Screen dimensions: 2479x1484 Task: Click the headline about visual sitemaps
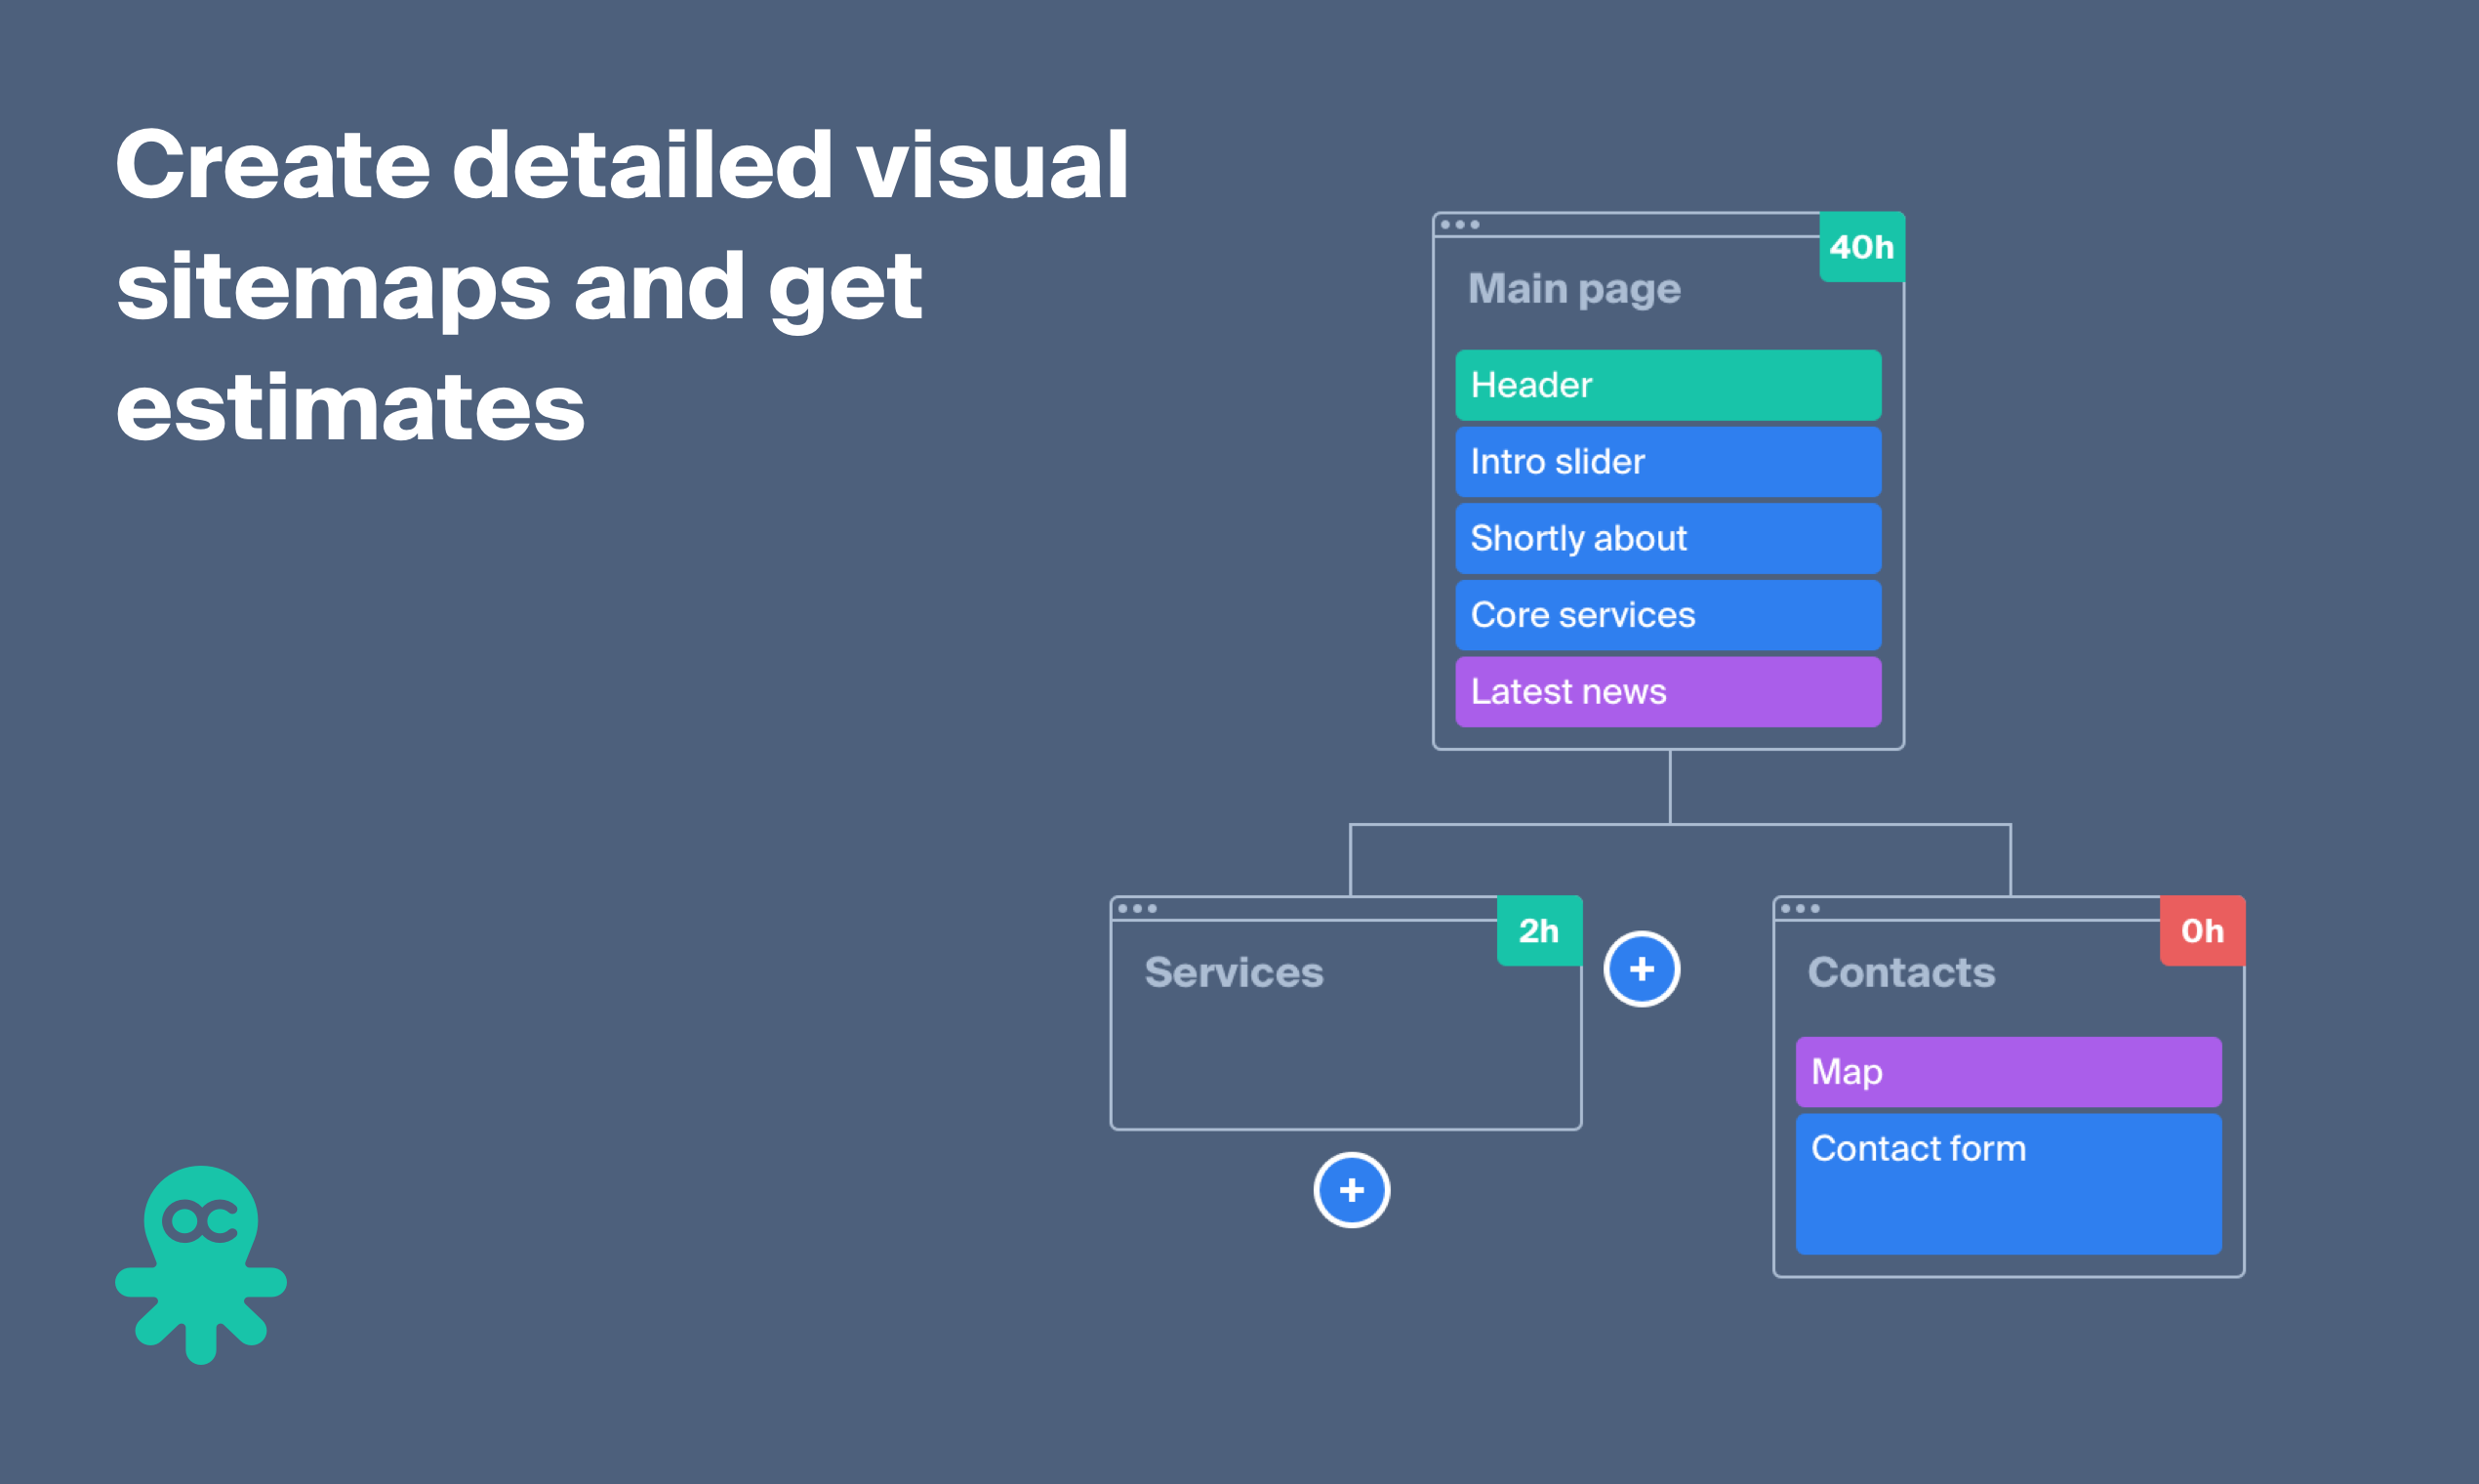click(x=620, y=285)
